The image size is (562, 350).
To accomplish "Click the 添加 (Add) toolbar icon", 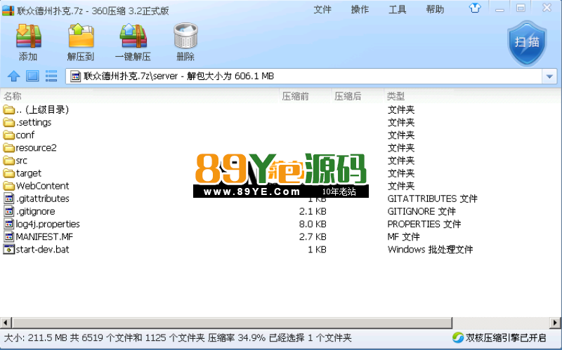I will click(29, 36).
